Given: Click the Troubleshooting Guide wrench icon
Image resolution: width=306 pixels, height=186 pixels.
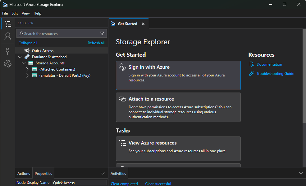Looking at the screenshot, I should click(x=252, y=73).
